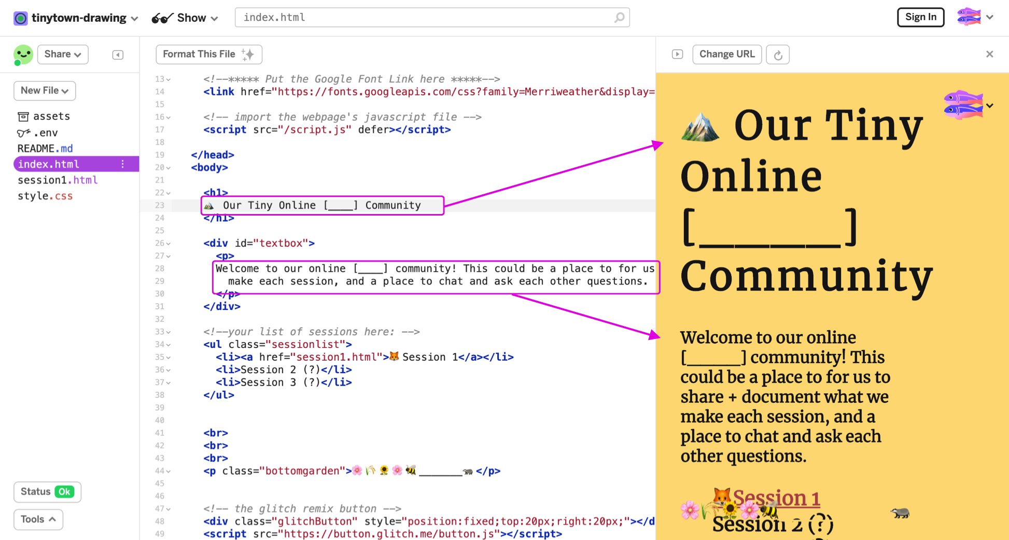
Task: Open the New File dropdown
Action: tap(45, 91)
